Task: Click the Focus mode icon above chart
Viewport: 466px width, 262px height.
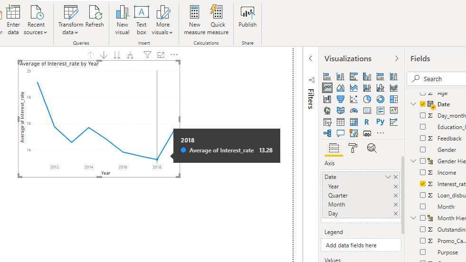Action: click(161, 55)
